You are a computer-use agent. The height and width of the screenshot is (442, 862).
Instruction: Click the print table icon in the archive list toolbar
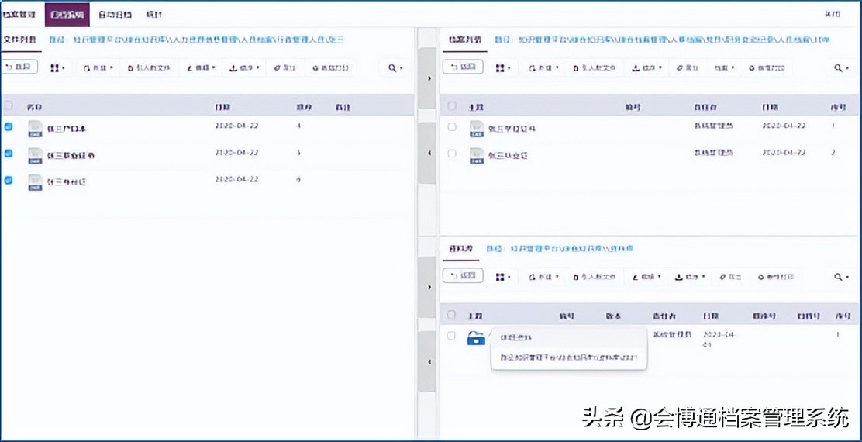(752, 68)
